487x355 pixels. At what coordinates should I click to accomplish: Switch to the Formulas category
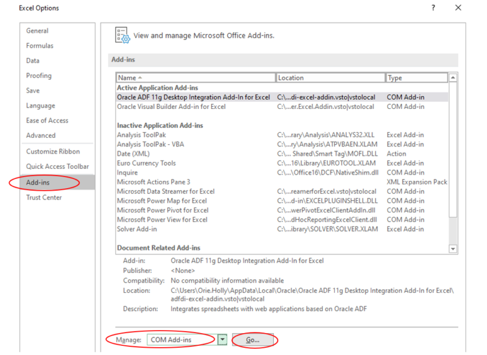[40, 46]
